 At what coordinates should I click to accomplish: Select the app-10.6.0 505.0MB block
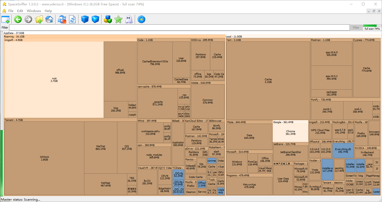(x=332, y=54)
